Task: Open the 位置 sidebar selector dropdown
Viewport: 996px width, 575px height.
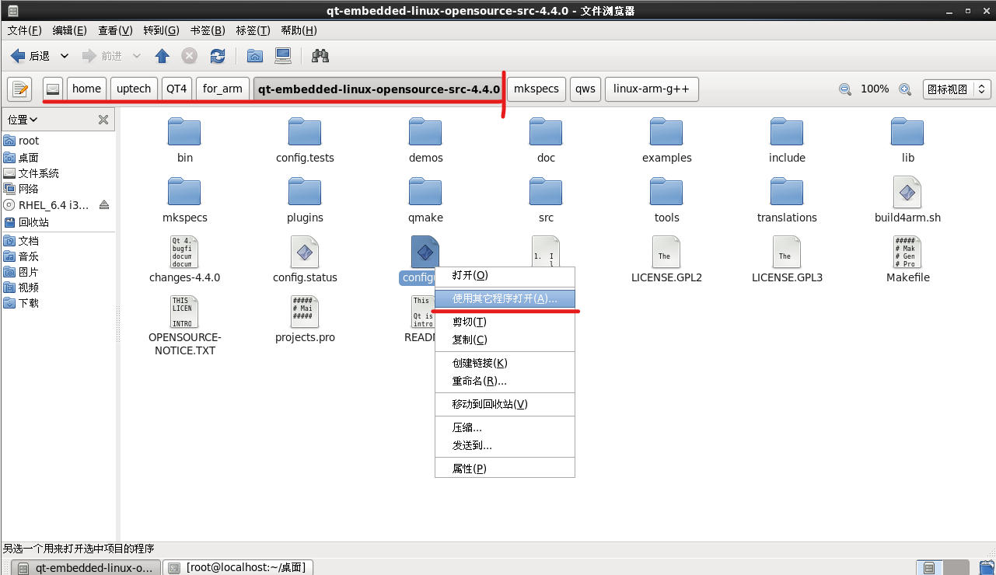Action: click(x=23, y=120)
